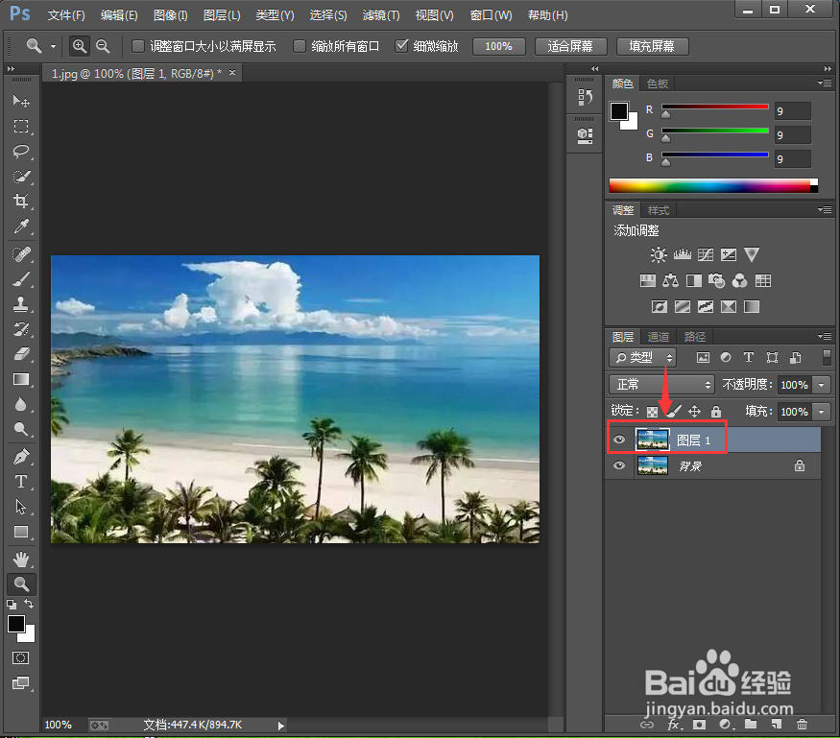This screenshot has height=738, width=840.
Task: Hide 图层 1 layer visibility
Action: coord(619,440)
